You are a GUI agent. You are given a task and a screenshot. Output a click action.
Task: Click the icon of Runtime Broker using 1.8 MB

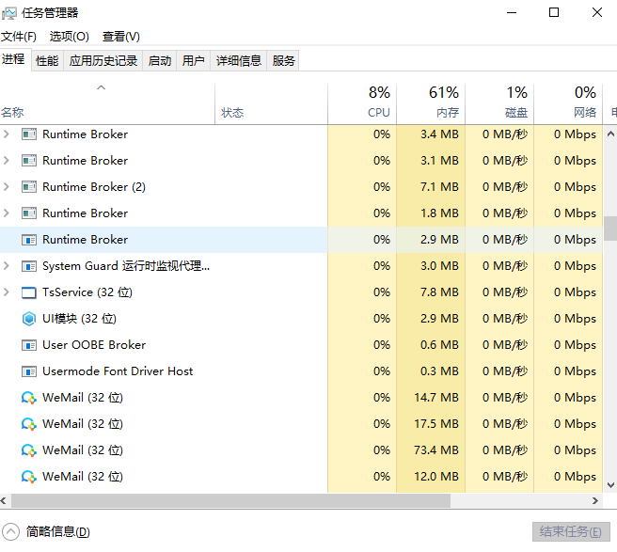pos(29,213)
